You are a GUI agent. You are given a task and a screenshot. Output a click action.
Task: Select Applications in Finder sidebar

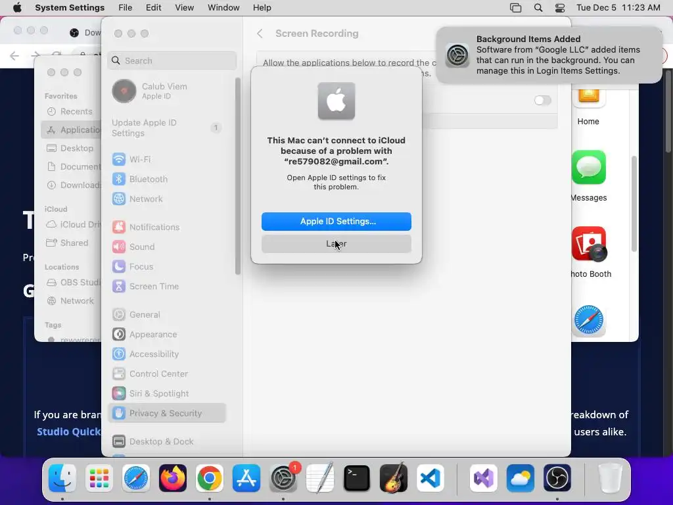click(x=71, y=130)
